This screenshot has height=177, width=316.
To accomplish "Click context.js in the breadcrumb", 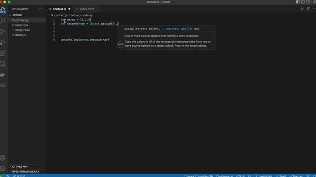I will tap(61, 15).
